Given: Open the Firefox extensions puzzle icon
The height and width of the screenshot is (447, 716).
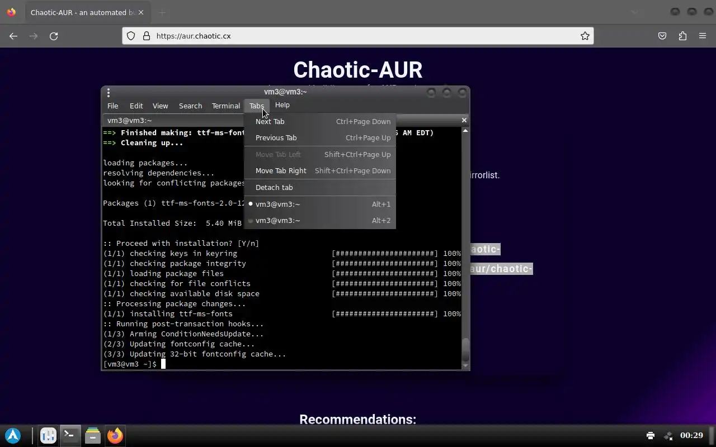Looking at the screenshot, I should [x=682, y=36].
